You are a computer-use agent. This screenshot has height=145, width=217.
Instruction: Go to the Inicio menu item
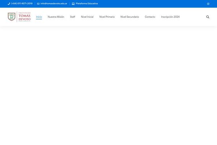pyautogui.click(x=39, y=17)
